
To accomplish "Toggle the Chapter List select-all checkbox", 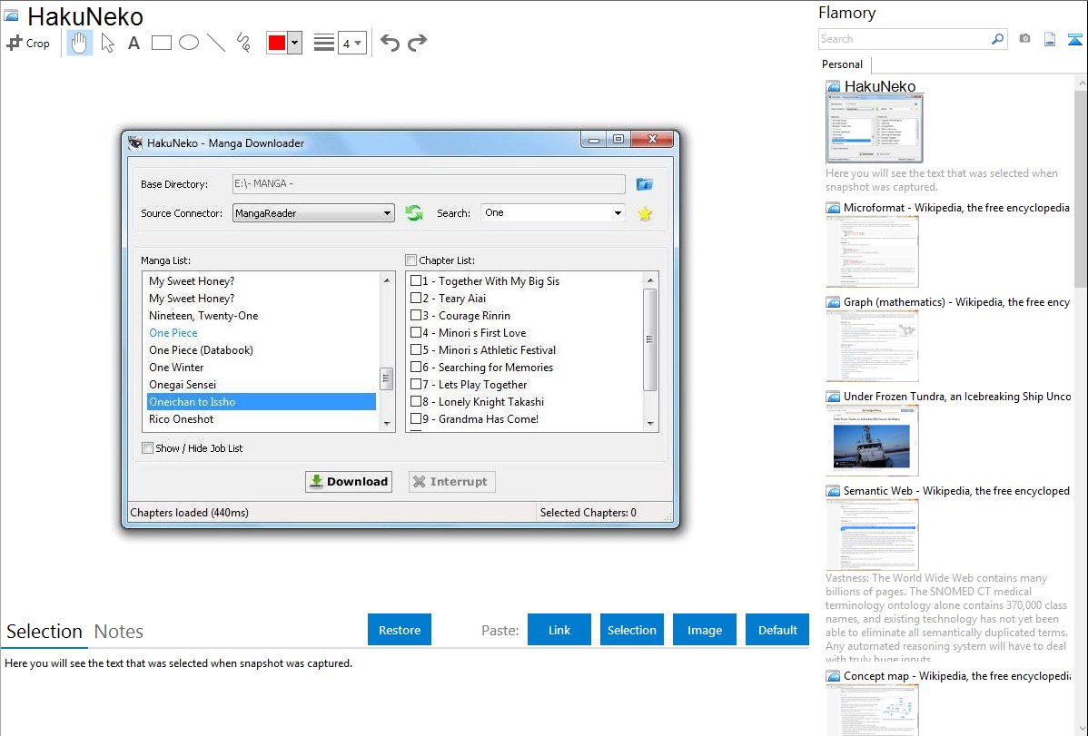I will click(x=410, y=260).
